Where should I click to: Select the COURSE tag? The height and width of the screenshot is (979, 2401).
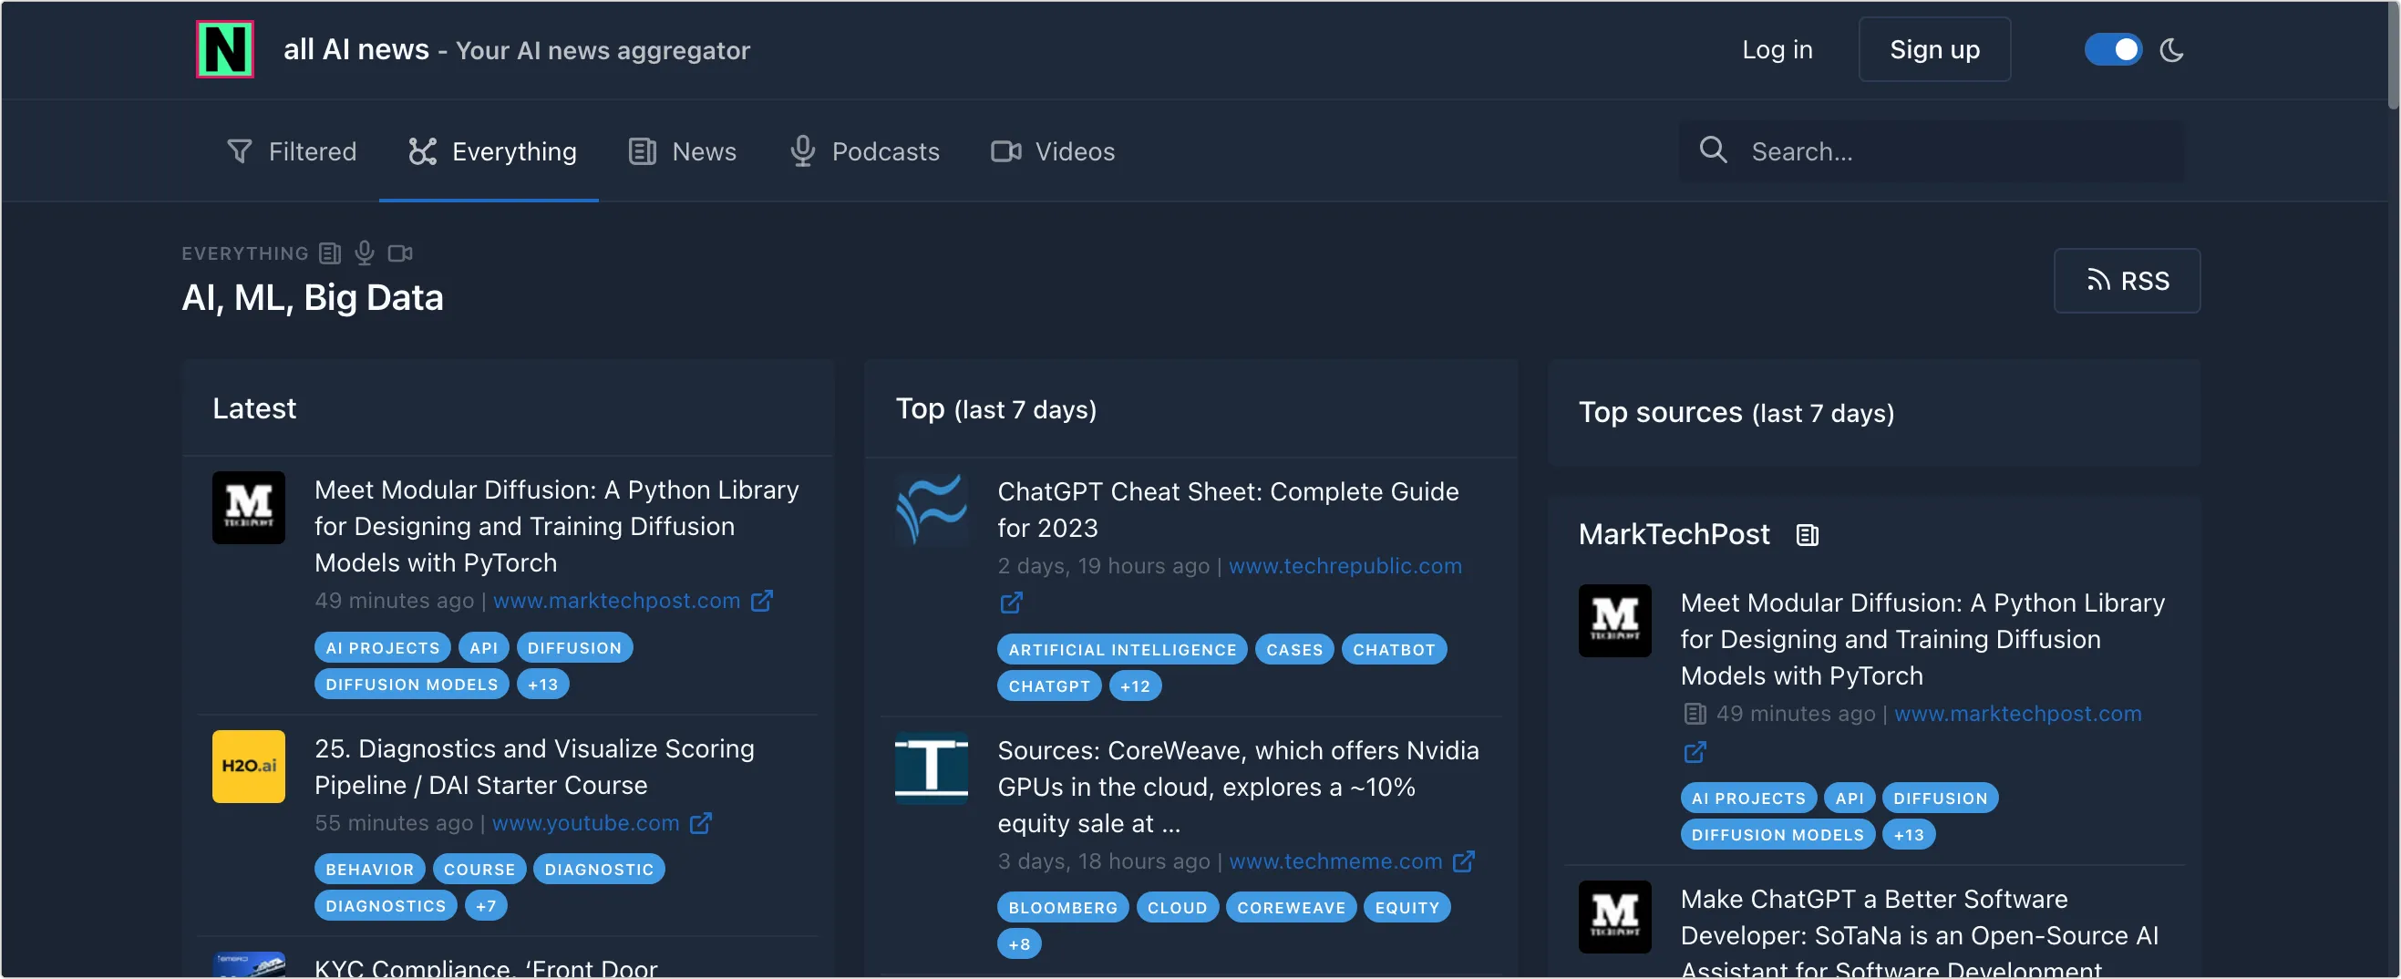(x=479, y=870)
